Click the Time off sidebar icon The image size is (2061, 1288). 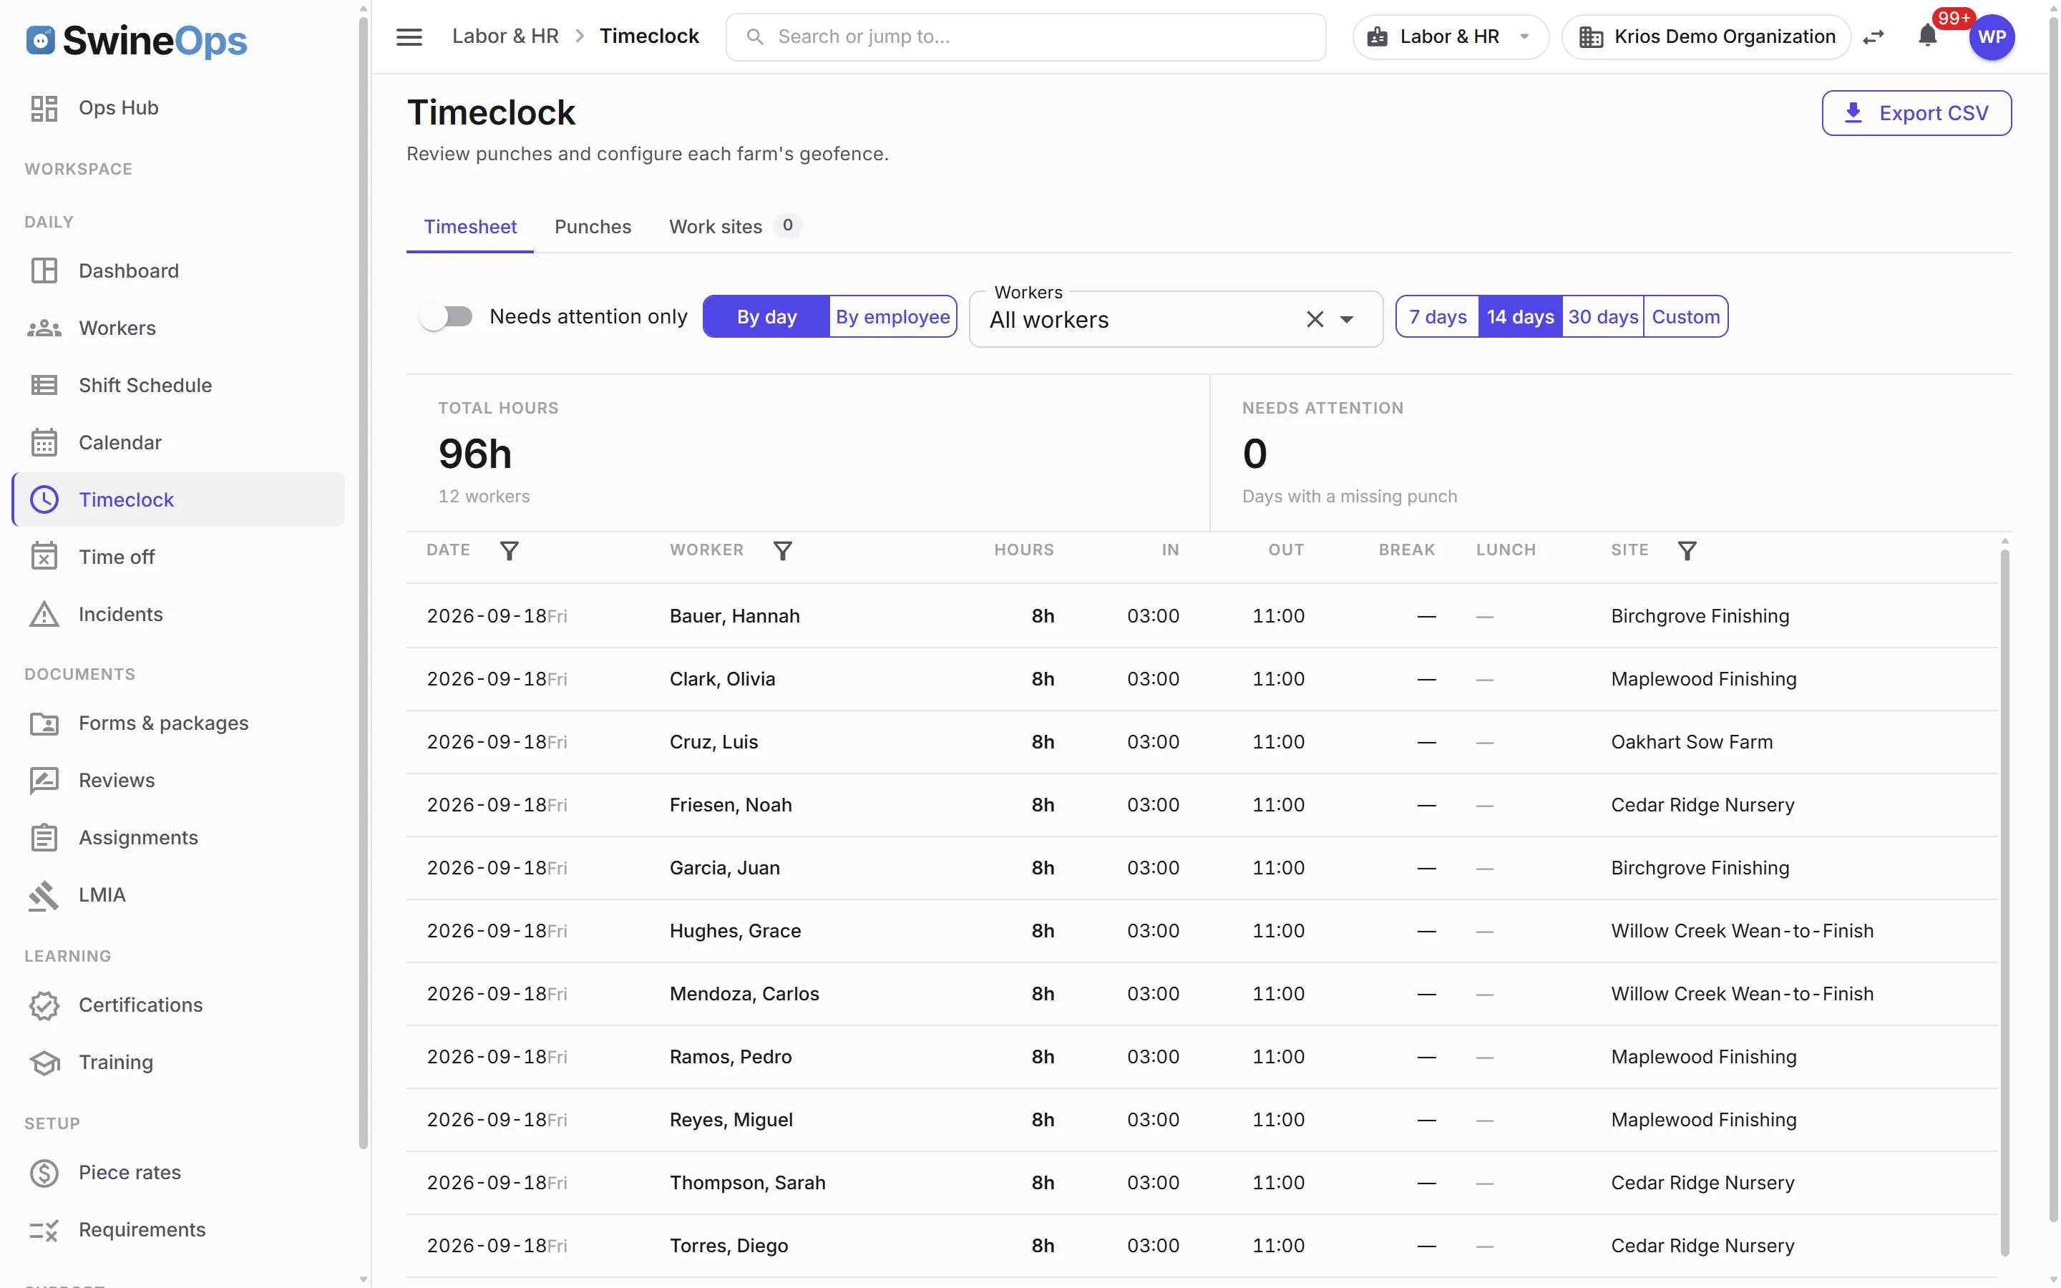coord(44,556)
